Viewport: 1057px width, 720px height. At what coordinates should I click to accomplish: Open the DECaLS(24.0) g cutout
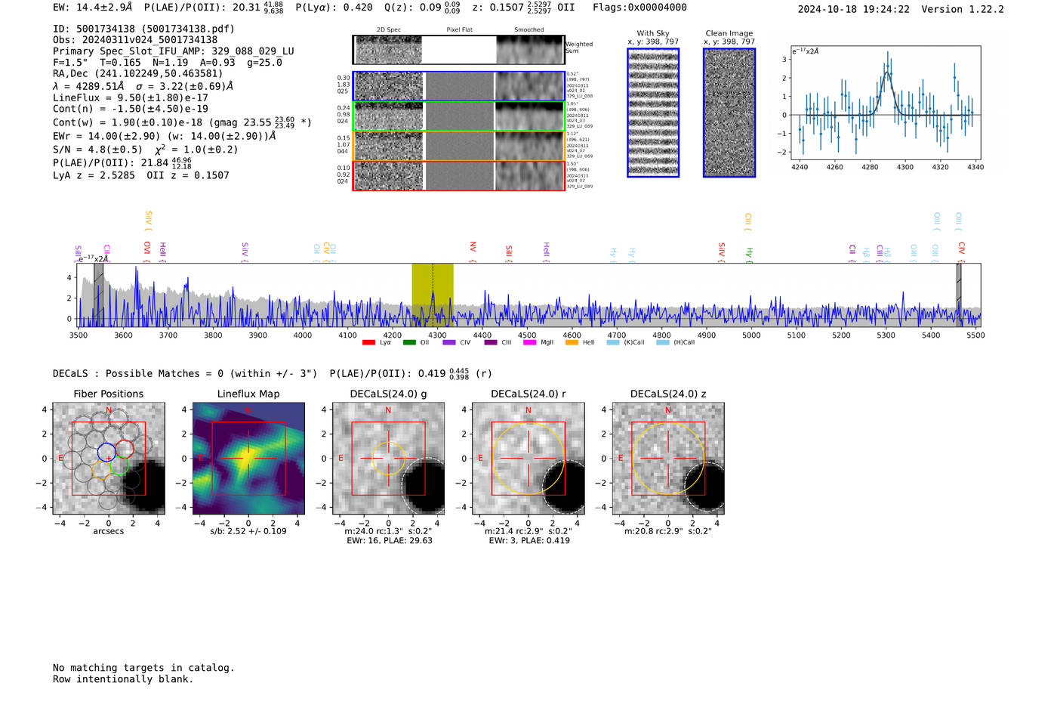(389, 459)
